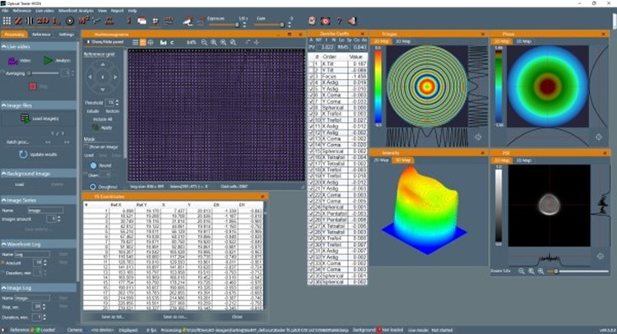
Task: Click the green Analyze play icon
Action: pyautogui.click(x=48, y=61)
